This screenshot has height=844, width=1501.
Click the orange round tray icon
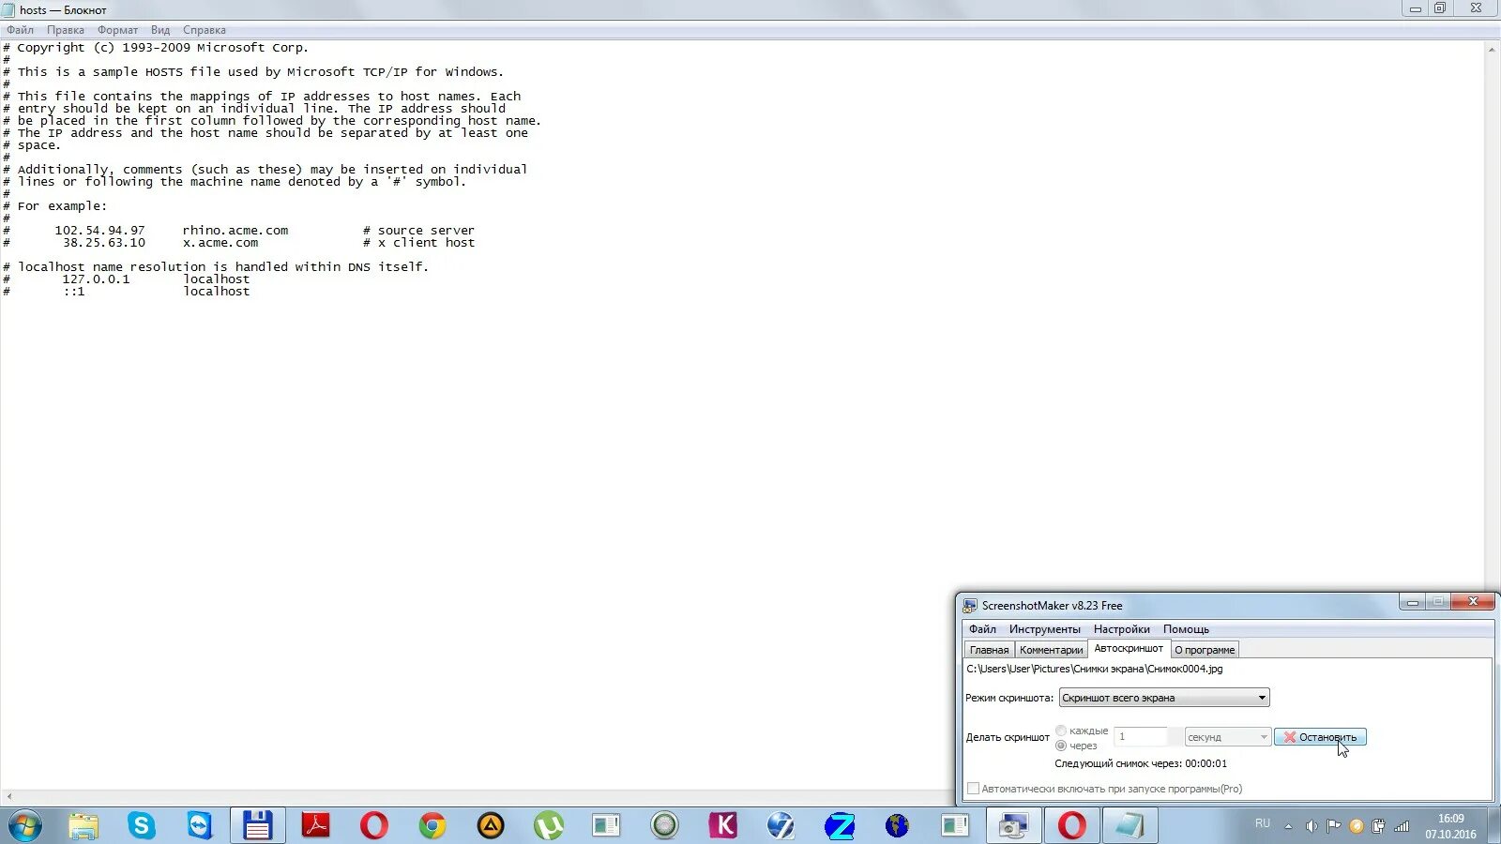pos(1356,826)
